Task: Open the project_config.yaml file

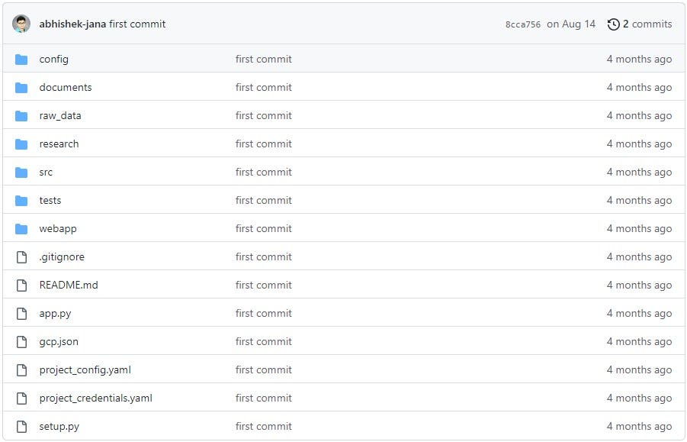Action: click(85, 370)
